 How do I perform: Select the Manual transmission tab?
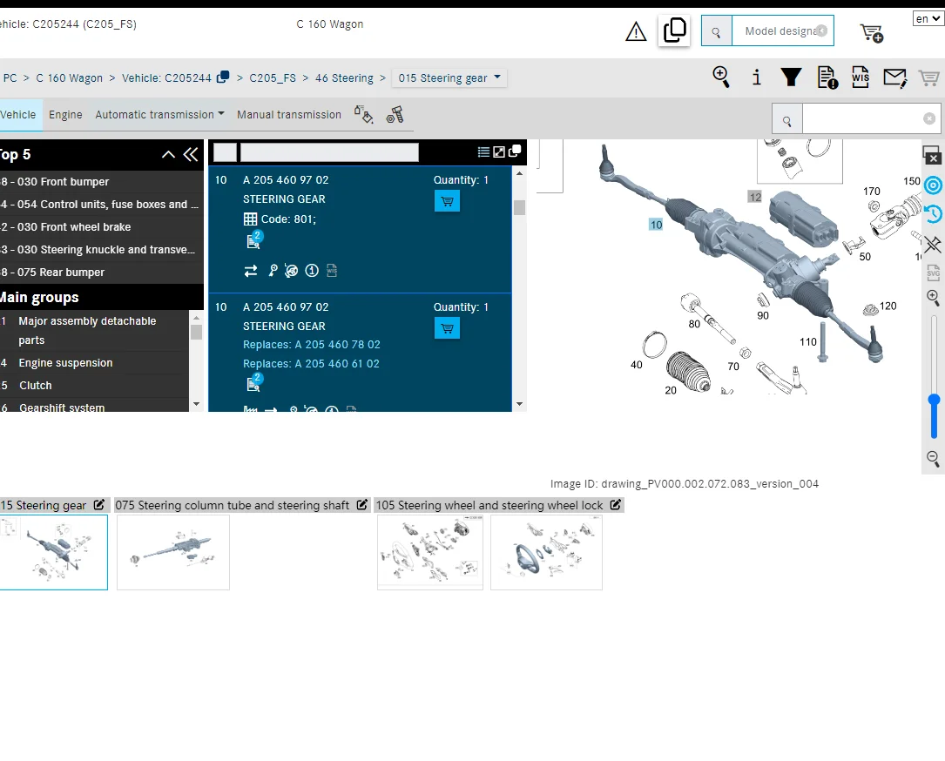288,114
